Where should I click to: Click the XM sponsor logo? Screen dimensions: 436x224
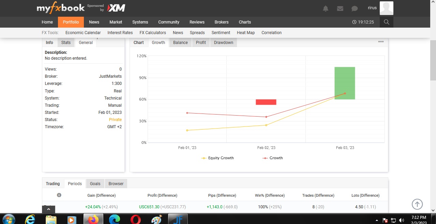(x=116, y=8)
